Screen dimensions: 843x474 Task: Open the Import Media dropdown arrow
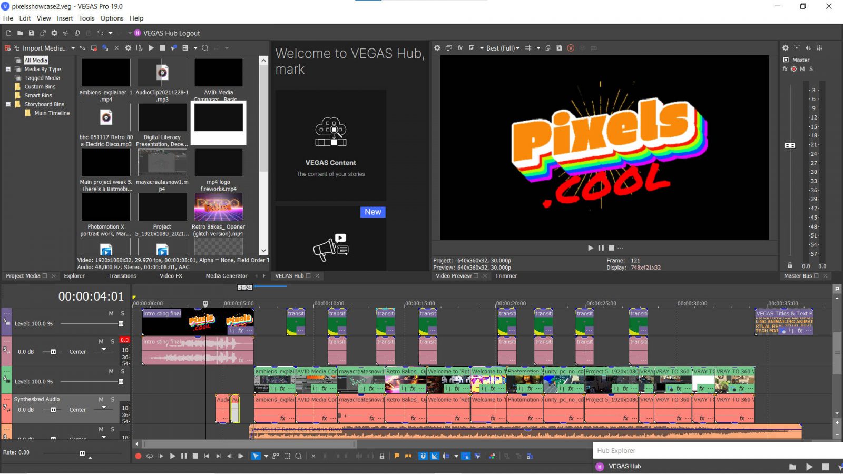(73, 48)
